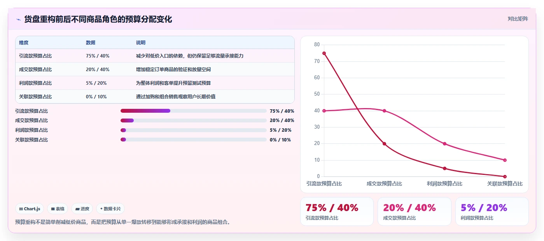Viewport: 544px width, 241px height.
Task: Click 利润款预算占比 cell in the table
Action: [35, 83]
